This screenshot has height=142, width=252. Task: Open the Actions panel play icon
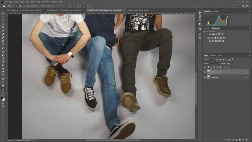[200, 24]
